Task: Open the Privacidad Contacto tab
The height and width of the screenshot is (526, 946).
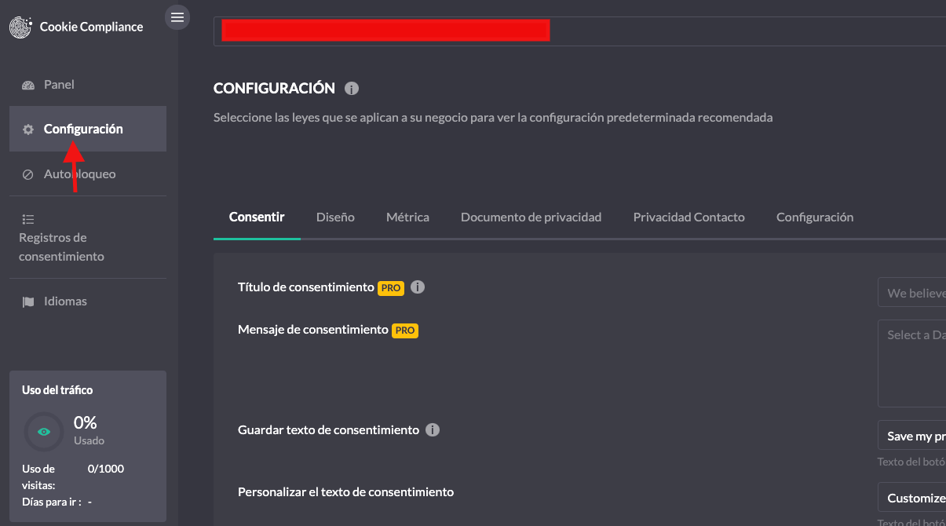Action: [688, 217]
